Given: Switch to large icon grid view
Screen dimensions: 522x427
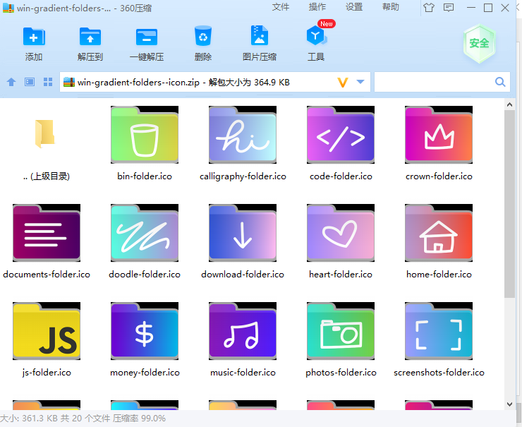Looking at the screenshot, I should 48,82.
